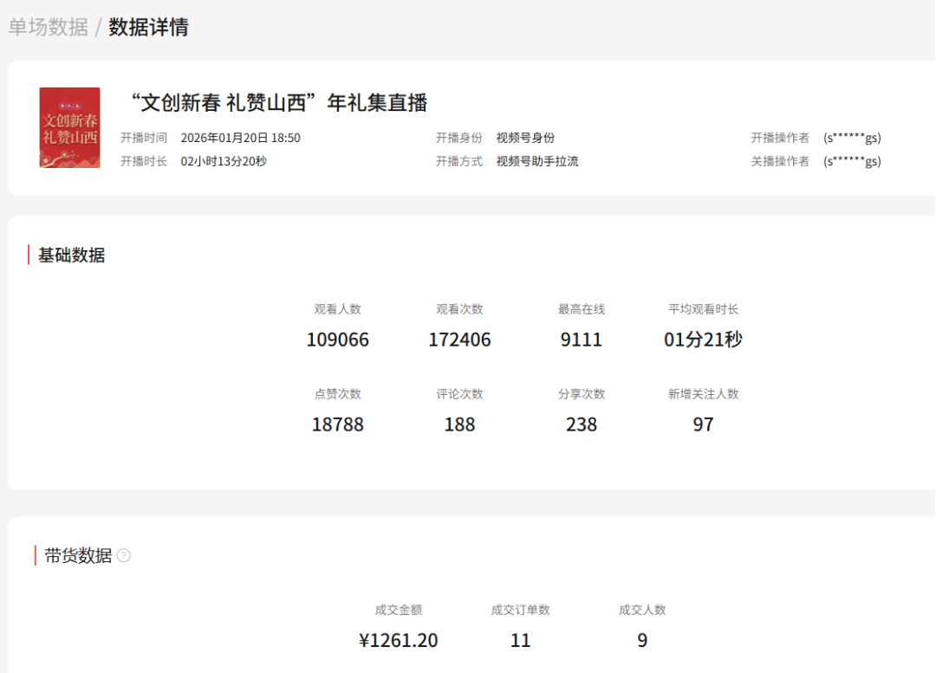The height and width of the screenshot is (673, 936).
Task: Select the livestream title text
Action: (278, 103)
